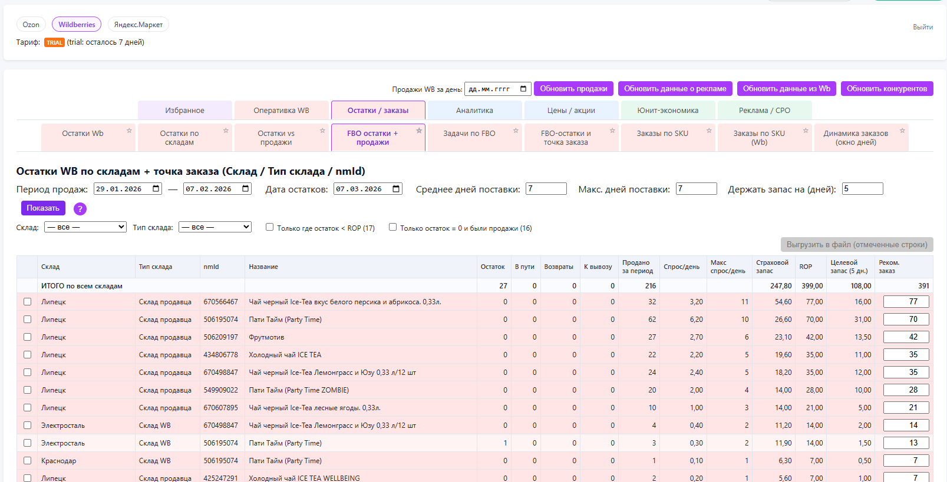The height and width of the screenshot is (482, 947).
Task: Select the Яндекс.Маркет marketplace pill
Action: 138,25
